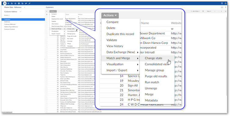
Task: Click the clock-shaped icon in top bar
Action: 8,3
